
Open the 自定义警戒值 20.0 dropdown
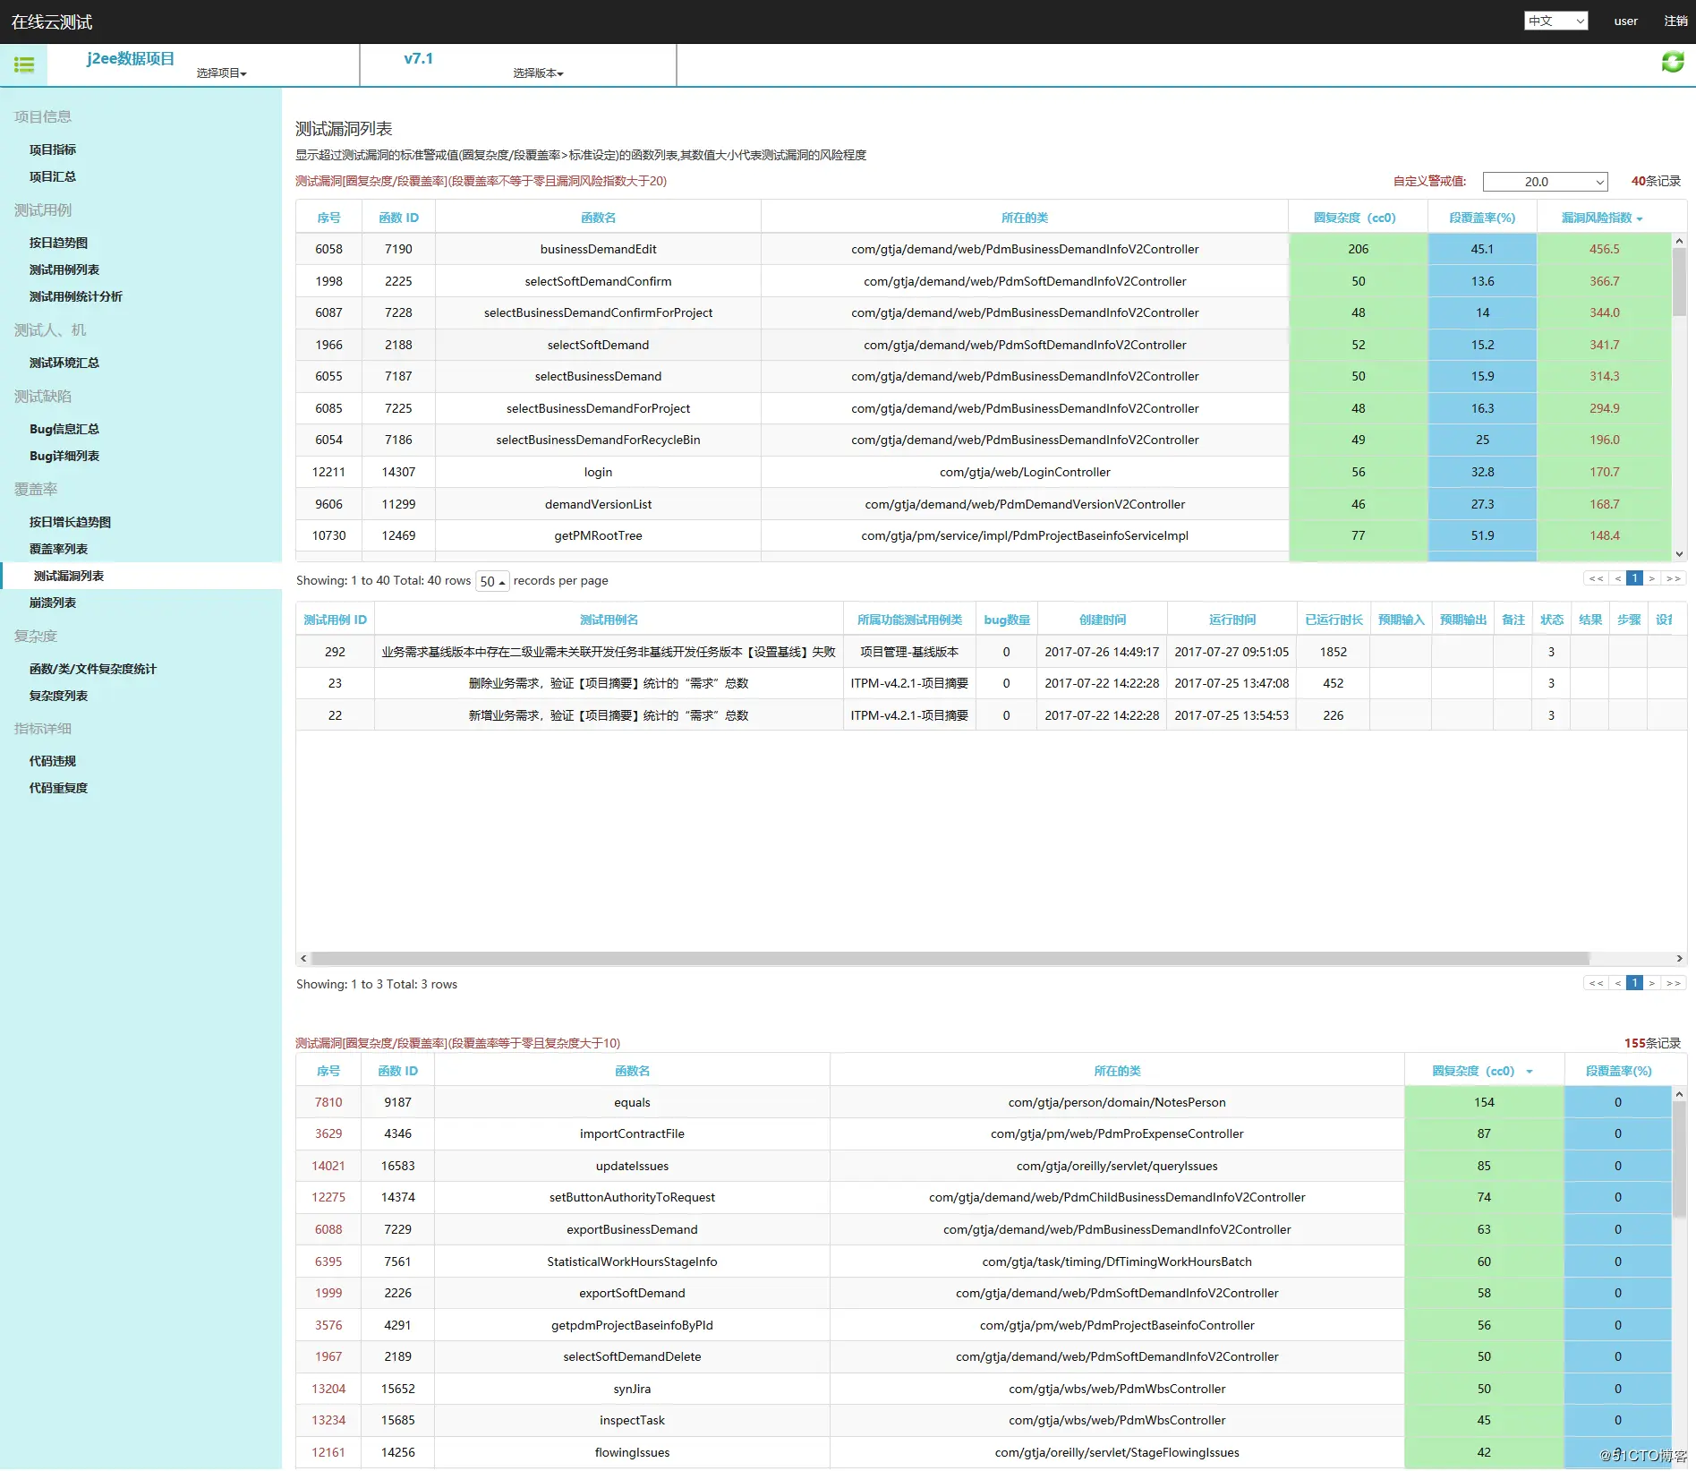(x=1545, y=182)
